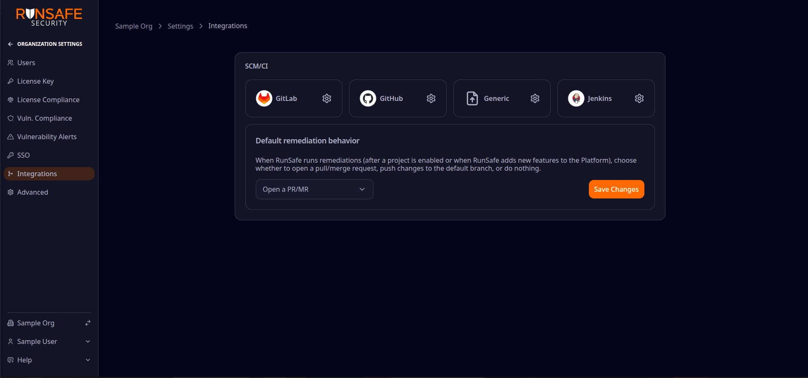The height and width of the screenshot is (378, 808).
Task: Save Changes to remediation behavior
Action: (x=616, y=189)
